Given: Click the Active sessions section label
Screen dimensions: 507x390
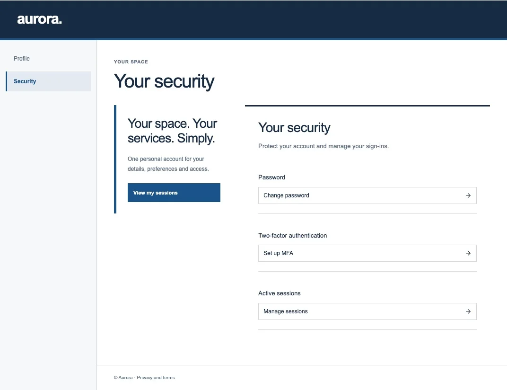Looking at the screenshot, I should [280, 293].
